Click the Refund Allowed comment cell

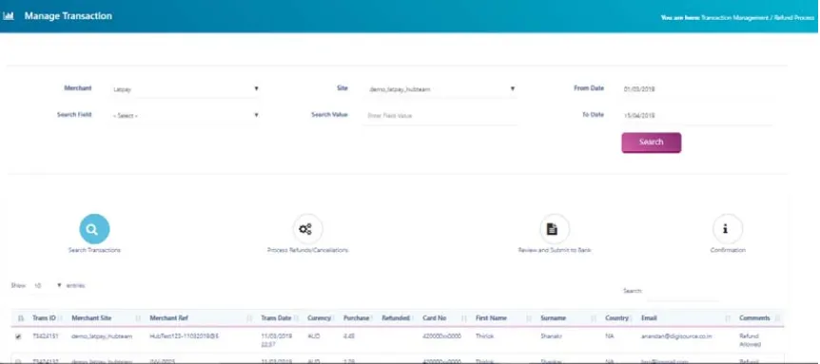point(750,340)
